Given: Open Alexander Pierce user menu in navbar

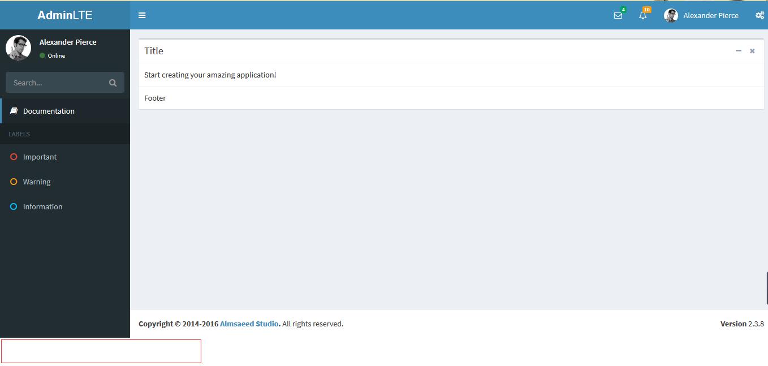Looking at the screenshot, I should pyautogui.click(x=701, y=15).
